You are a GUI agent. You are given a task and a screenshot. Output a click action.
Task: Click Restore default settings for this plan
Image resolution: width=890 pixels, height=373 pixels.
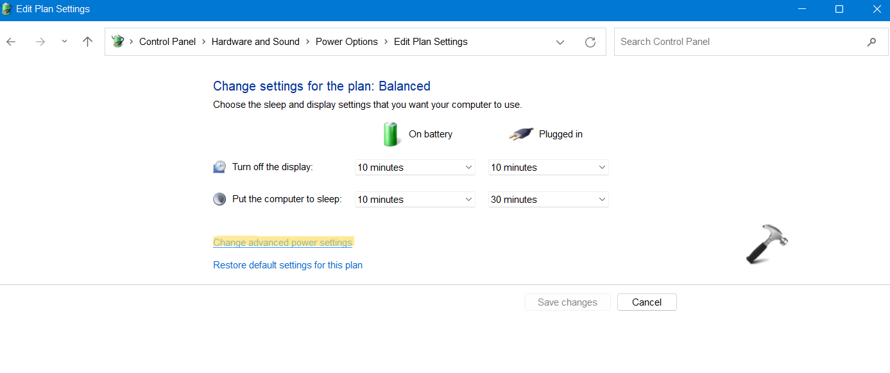[287, 265]
